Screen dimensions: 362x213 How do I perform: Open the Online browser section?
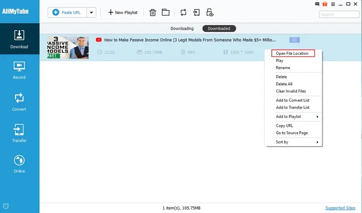(x=19, y=164)
